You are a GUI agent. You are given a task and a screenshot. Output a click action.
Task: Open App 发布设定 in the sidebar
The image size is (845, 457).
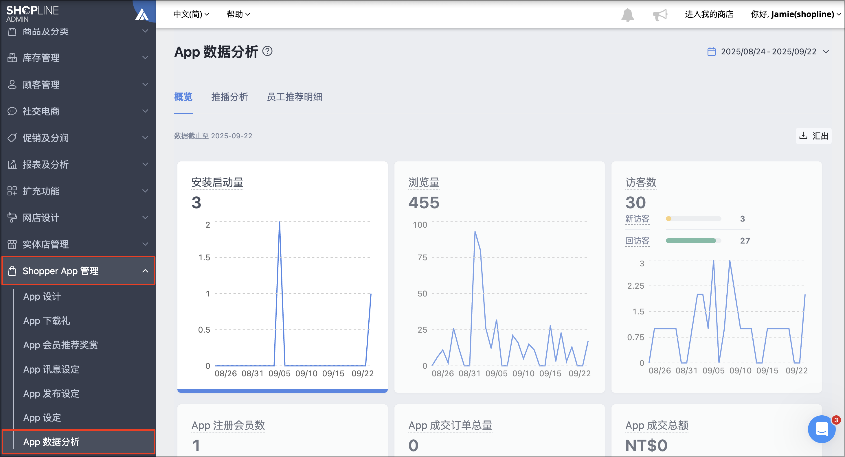[x=51, y=393]
